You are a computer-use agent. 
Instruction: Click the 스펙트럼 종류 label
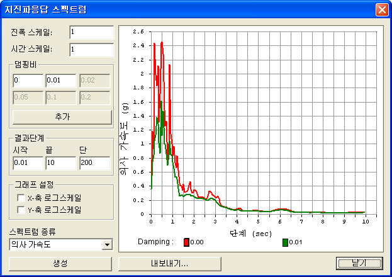tap(32, 232)
